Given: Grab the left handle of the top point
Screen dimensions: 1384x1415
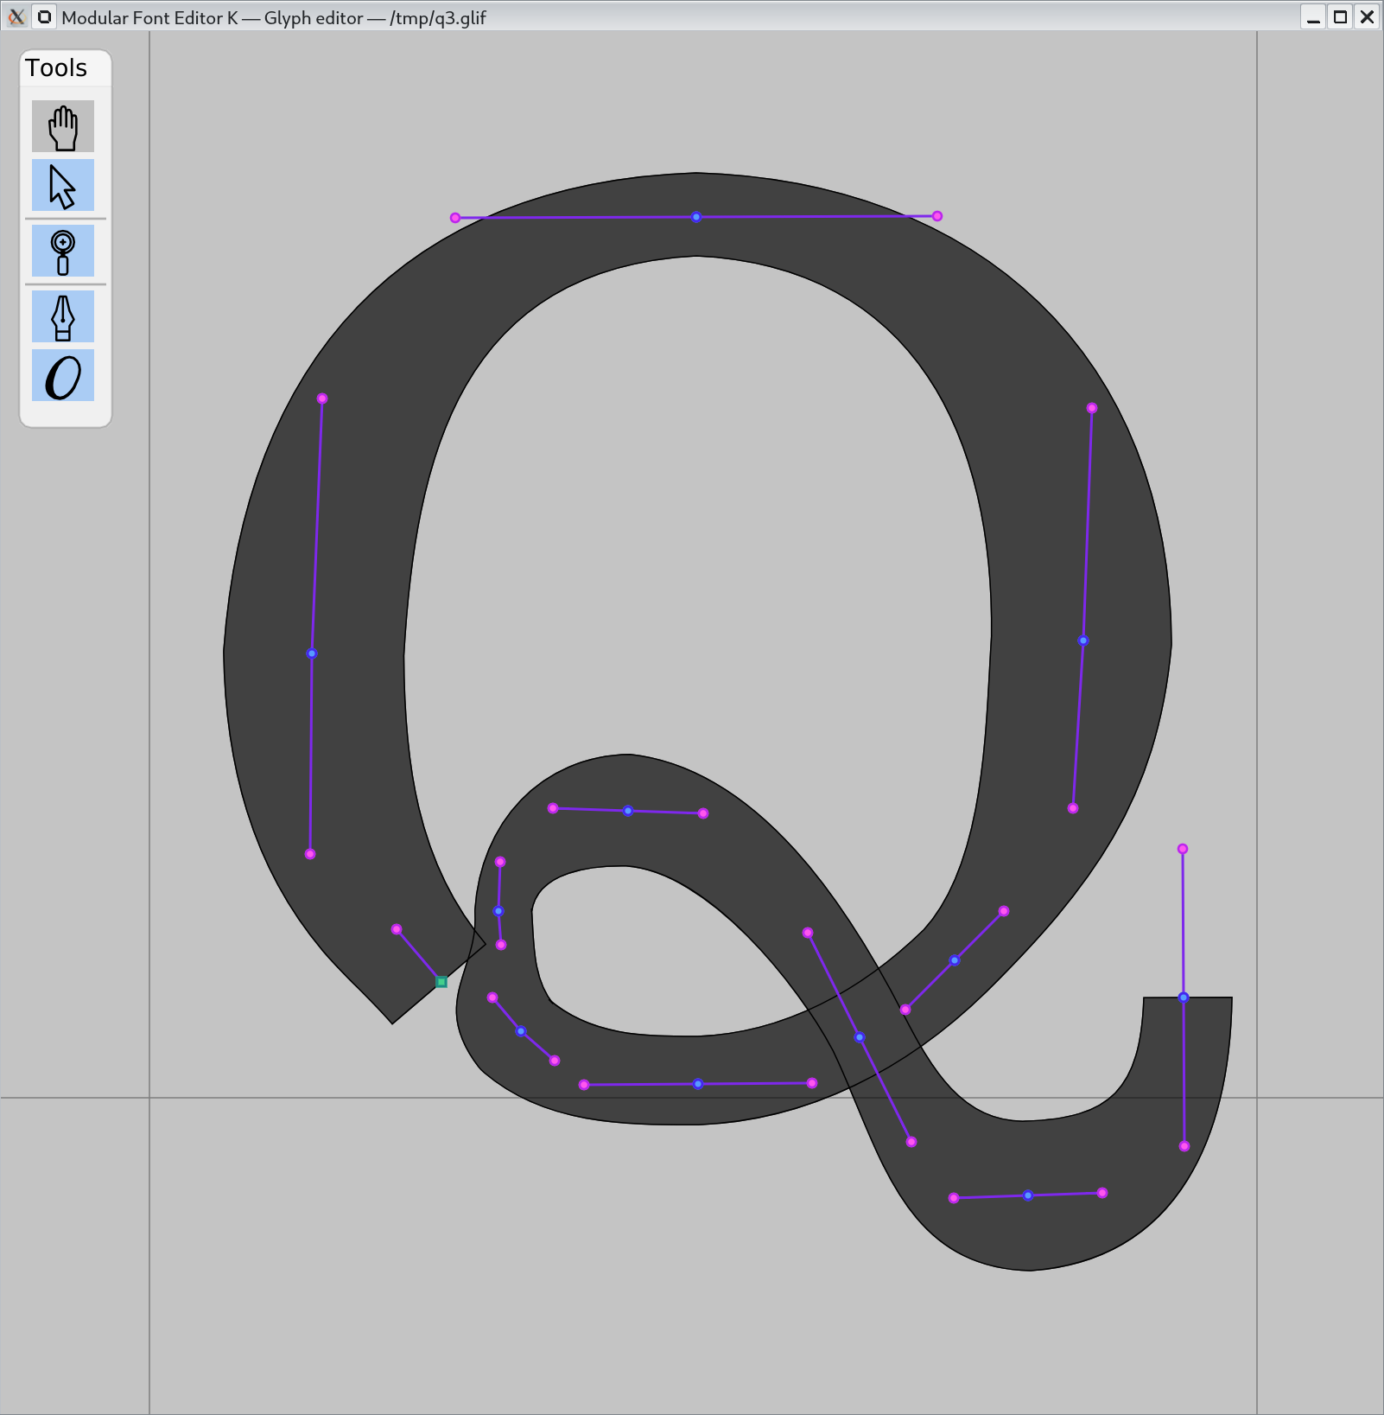Looking at the screenshot, I should (x=455, y=218).
